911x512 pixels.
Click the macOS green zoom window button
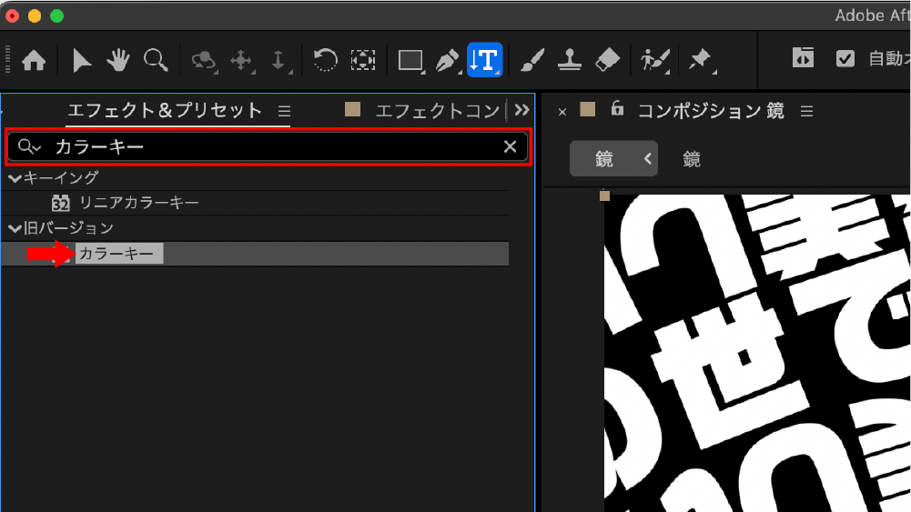pyautogui.click(x=57, y=16)
